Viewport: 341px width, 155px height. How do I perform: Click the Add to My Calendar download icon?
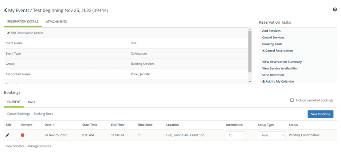click(264, 82)
